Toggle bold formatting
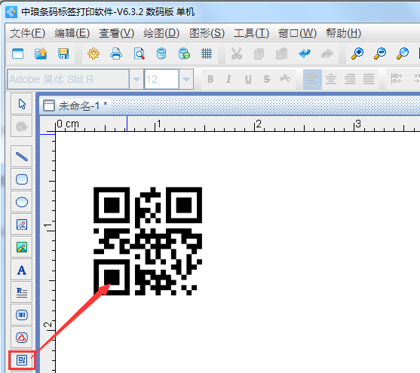Screen dimensions: 420x373 (x=210, y=79)
